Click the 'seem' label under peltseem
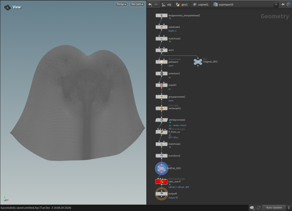 [171, 66]
